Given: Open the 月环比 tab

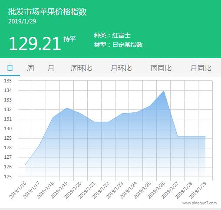Looking at the screenshot, I should [x=121, y=68].
